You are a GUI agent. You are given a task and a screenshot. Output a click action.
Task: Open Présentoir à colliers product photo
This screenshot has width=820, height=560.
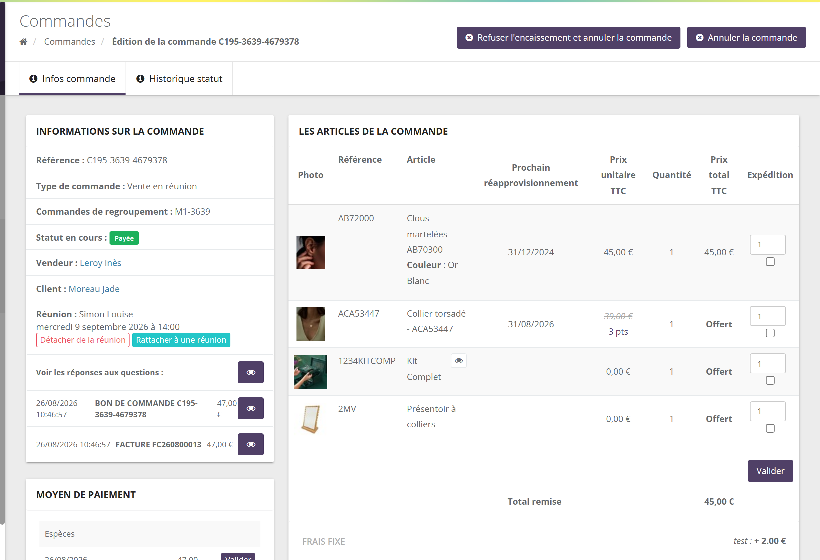[x=311, y=419]
